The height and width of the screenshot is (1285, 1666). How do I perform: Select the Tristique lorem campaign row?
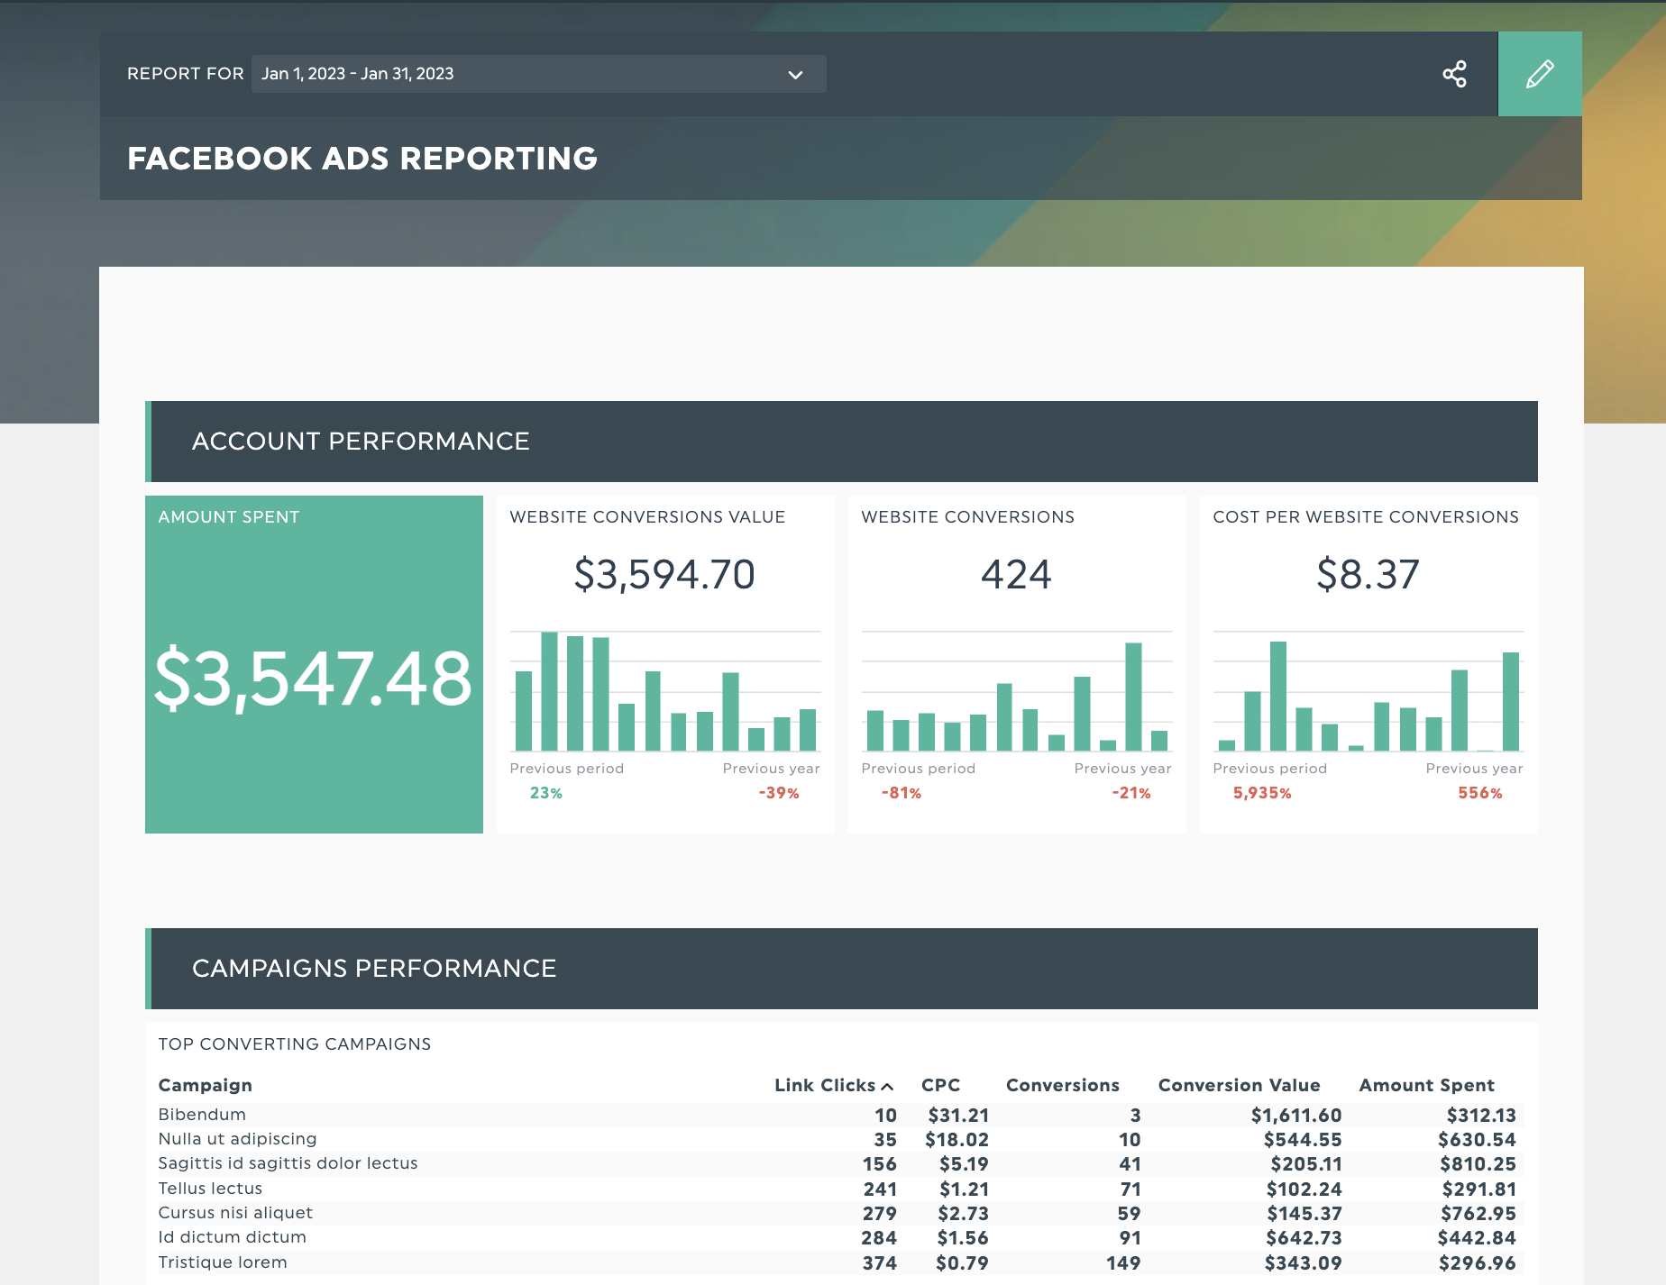(x=223, y=1262)
